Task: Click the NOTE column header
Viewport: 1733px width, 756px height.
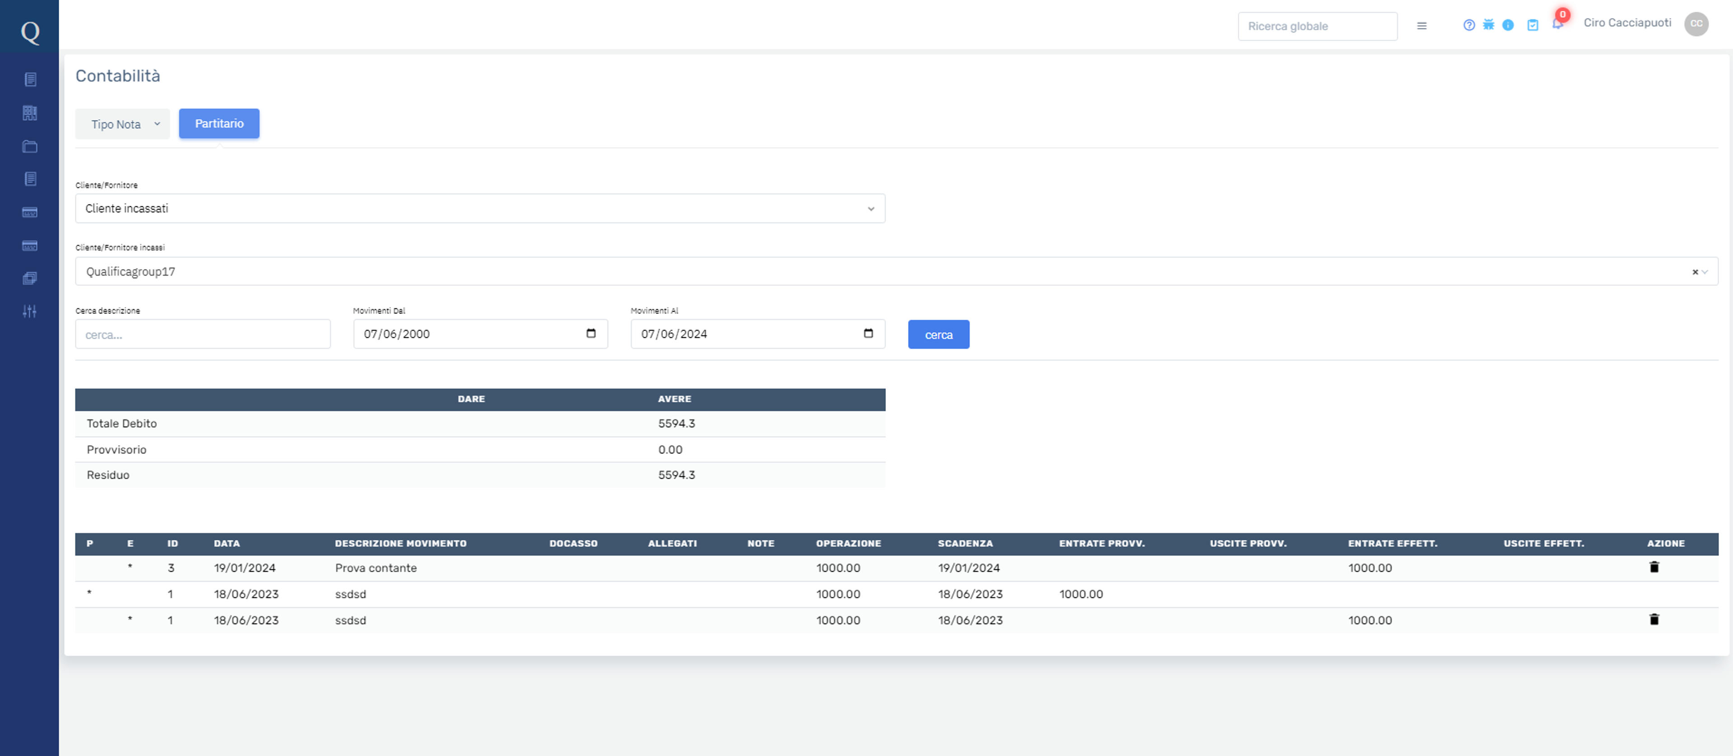Action: pos(761,544)
